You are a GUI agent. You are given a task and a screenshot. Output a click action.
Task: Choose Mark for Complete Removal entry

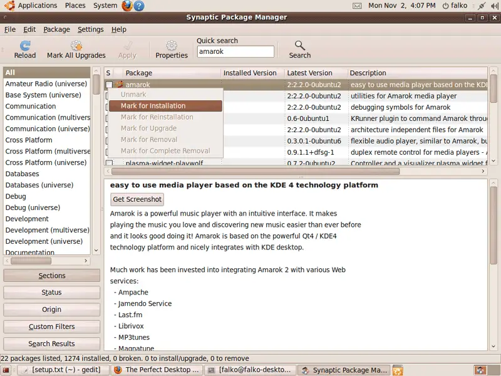(165, 151)
